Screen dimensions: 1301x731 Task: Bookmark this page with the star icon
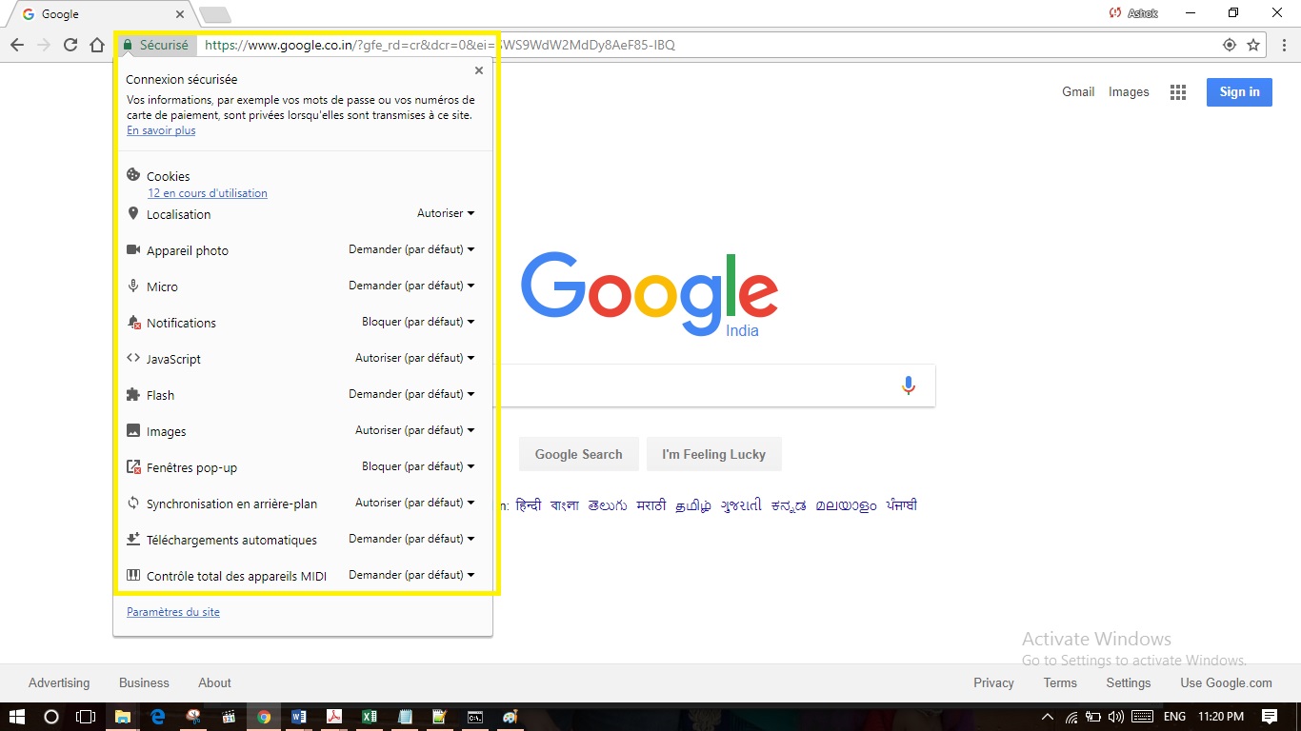point(1253,45)
